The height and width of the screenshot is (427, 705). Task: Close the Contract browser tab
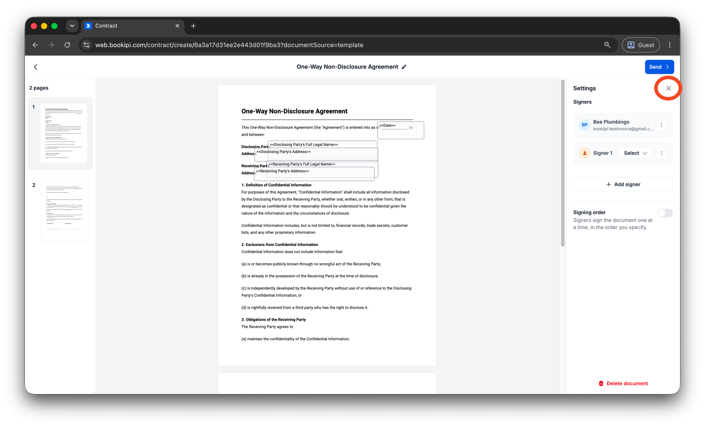(x=177, y=26)
